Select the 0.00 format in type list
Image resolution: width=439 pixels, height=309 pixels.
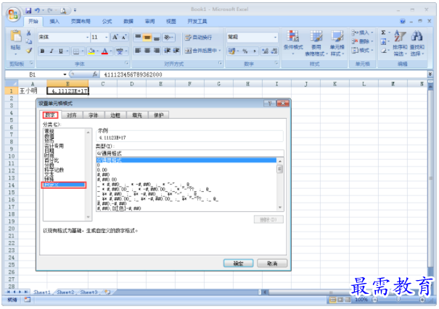pos(102,170)
